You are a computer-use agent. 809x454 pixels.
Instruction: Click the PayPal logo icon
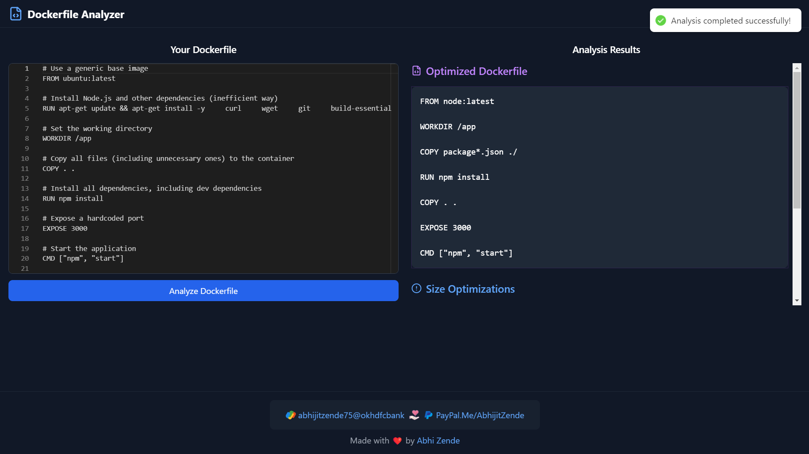pyautogui.click(x=429, y=415)
